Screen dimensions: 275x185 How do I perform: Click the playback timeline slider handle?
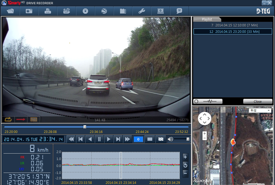tap(85, 127)
